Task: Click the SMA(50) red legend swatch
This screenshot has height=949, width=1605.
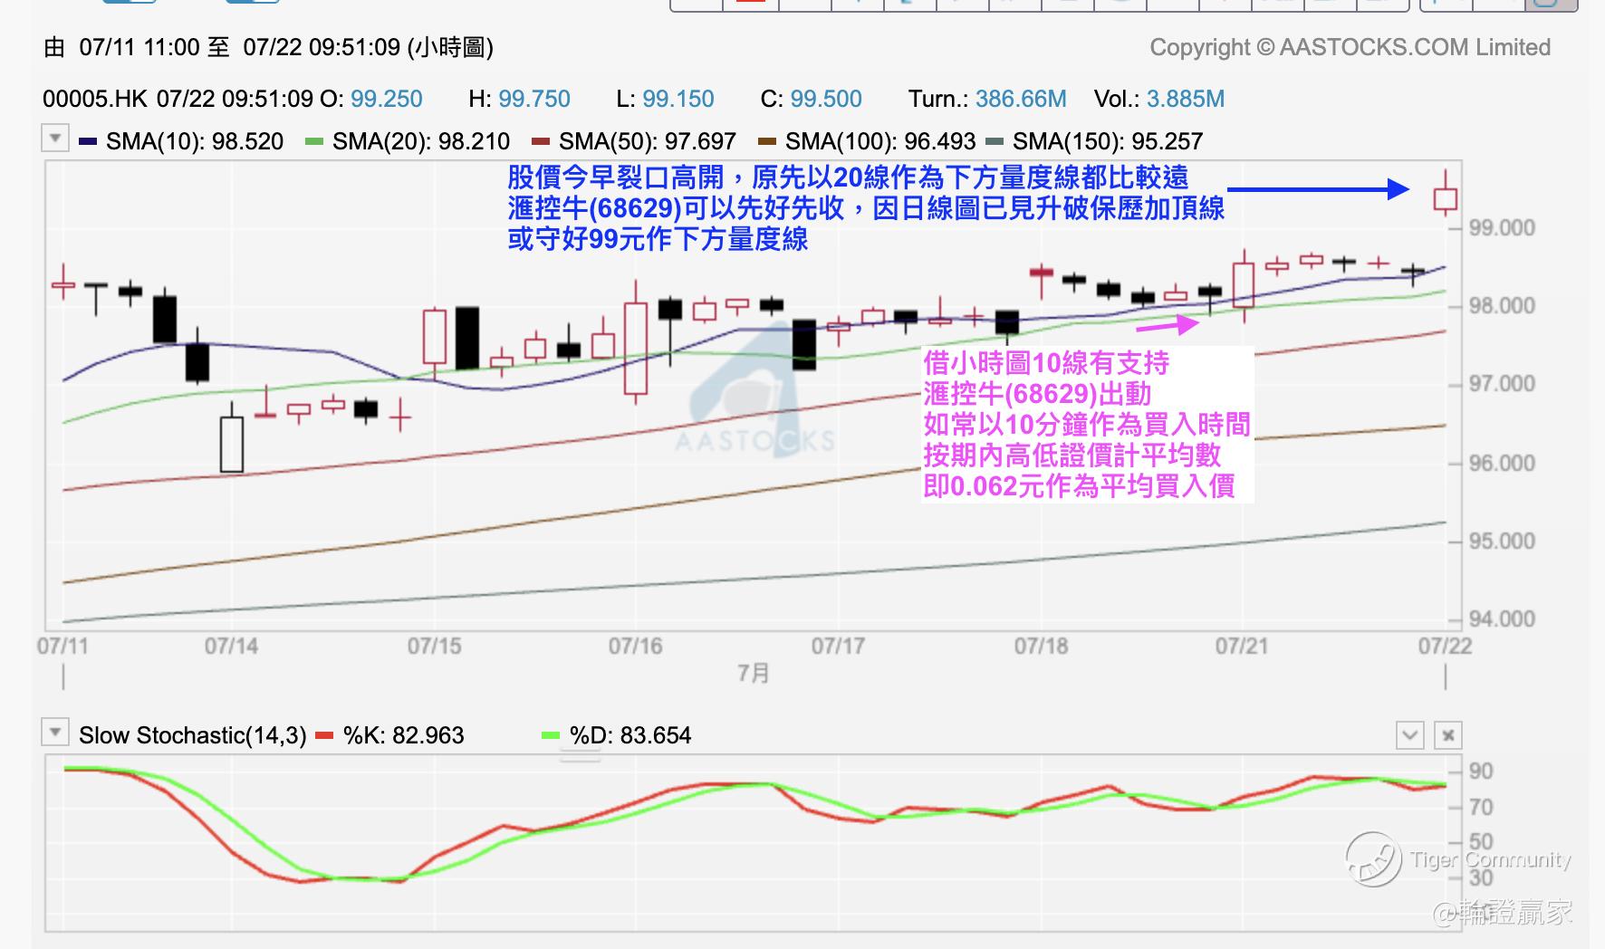Action: (x=541, y=142)
